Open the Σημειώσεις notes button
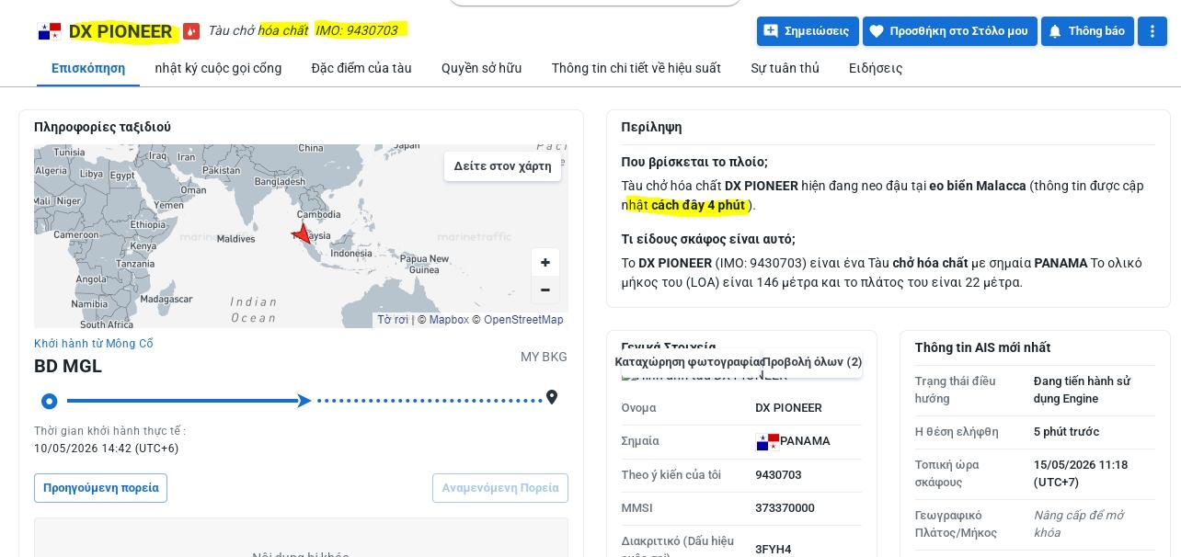Image resolution: width=1181 pixels, height=557 pixels. coord(808,31)
